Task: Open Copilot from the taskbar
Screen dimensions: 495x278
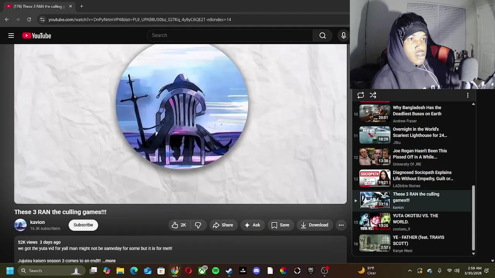Action: (107, 271)
